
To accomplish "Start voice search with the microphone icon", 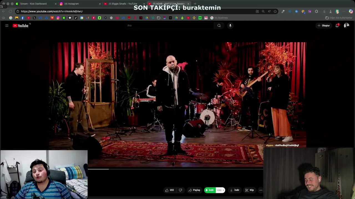I will click(x=230, y=25).
